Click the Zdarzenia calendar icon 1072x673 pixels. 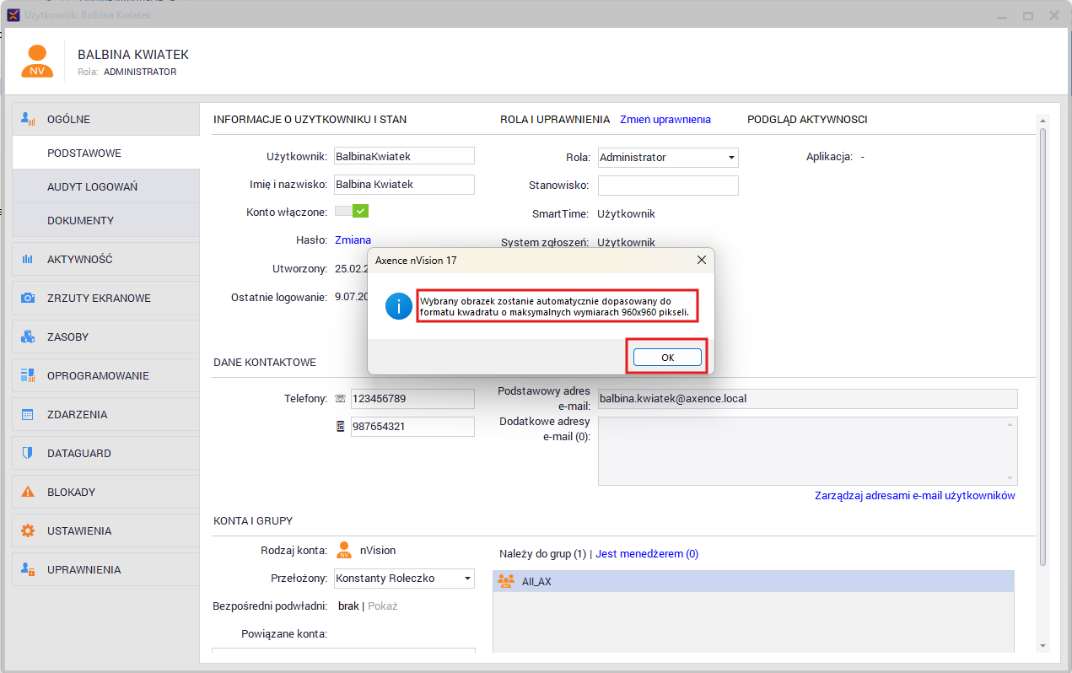(28, 414)
